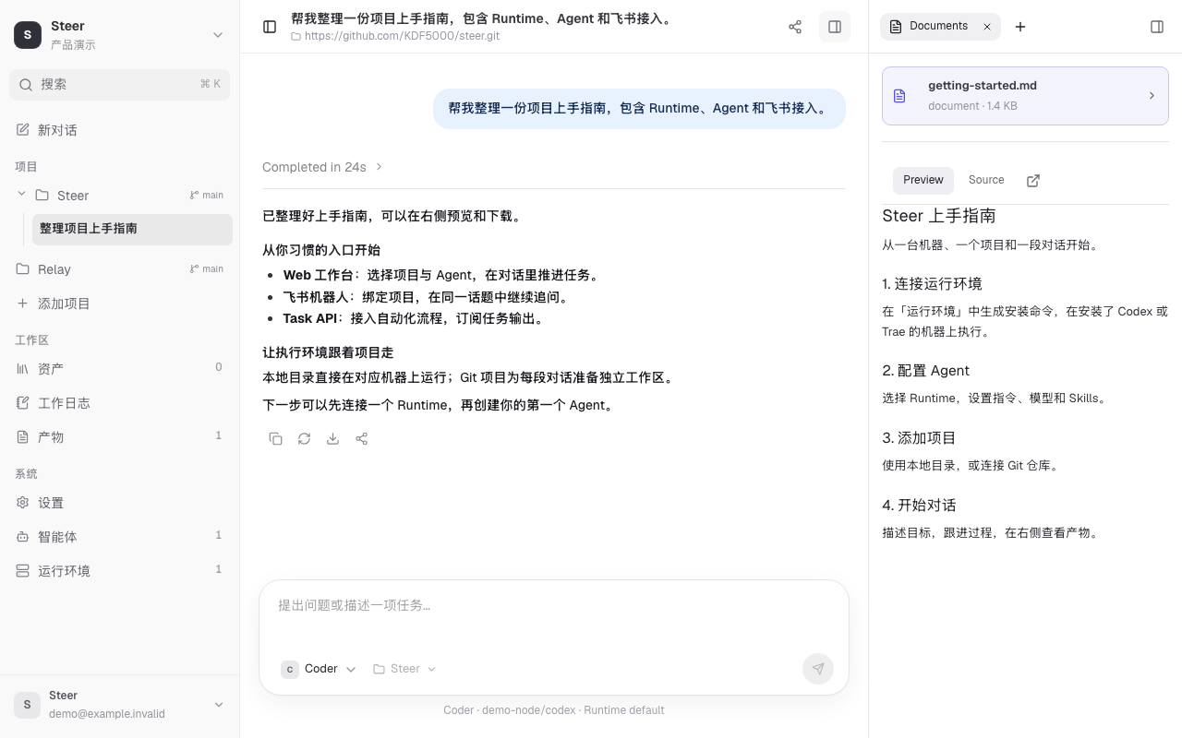Toggle the right documents panel button
This screenshot has width=1182, height=738.
coord(835,27)
